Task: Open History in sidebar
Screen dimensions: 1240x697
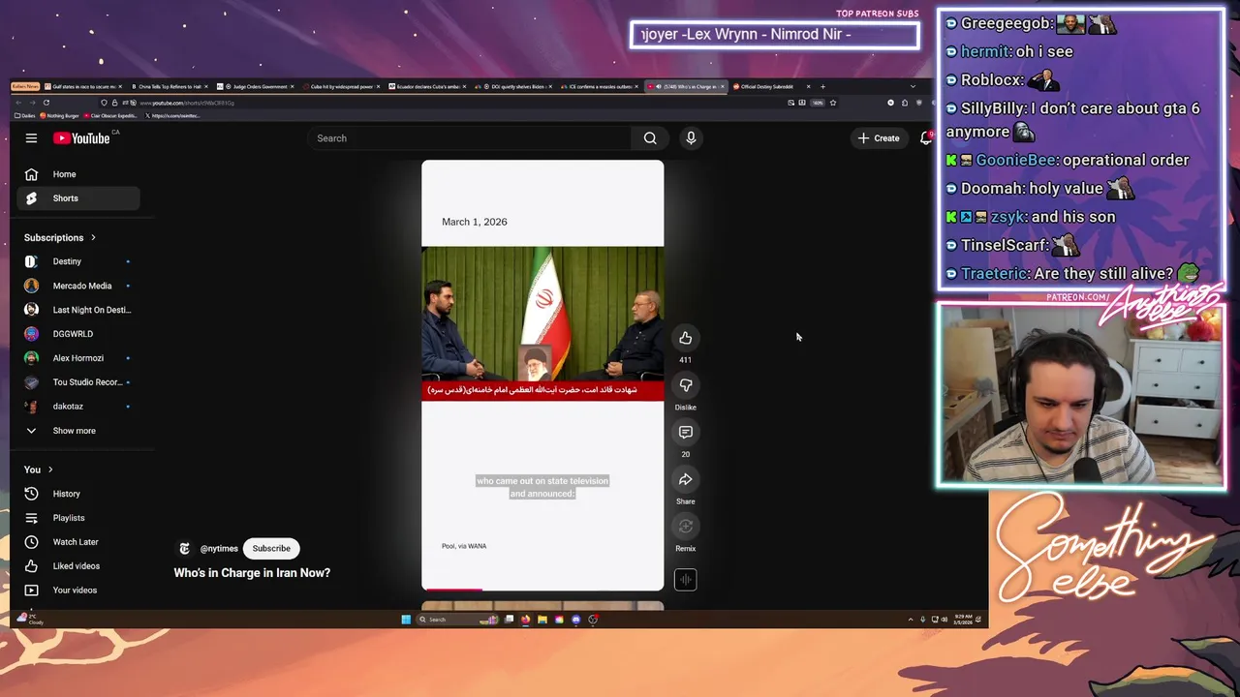Action: point(78,494)
